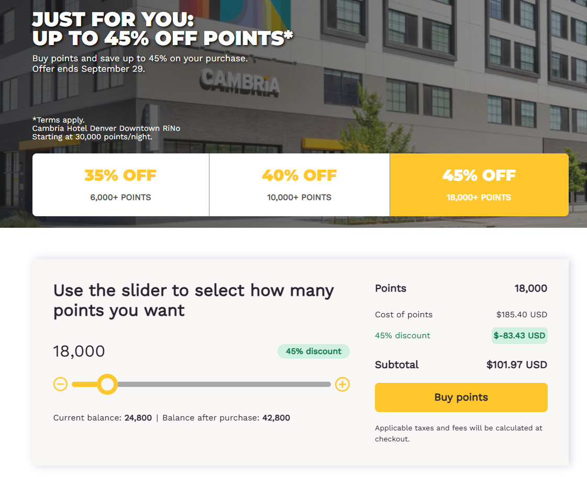587x477 pixels.
Task: Click the Up to 45% off points headline
Action: click(x=162, y=38)
